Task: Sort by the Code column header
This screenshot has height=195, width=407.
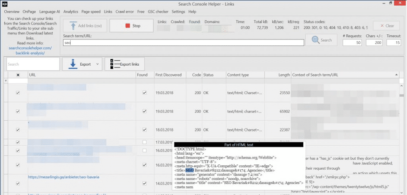Action: (x=194, y=75)
